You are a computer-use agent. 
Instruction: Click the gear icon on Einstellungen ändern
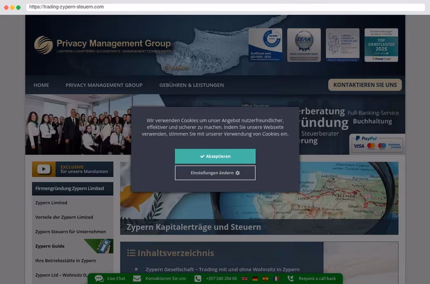pyautogui.click(x=238, y=173)
